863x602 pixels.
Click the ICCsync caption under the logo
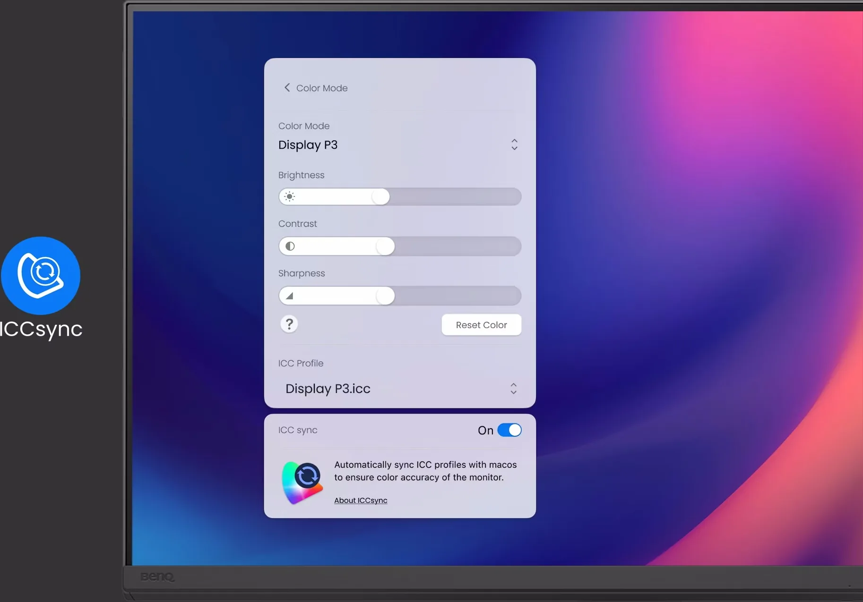pyautogui.click(x=41, y=329)
